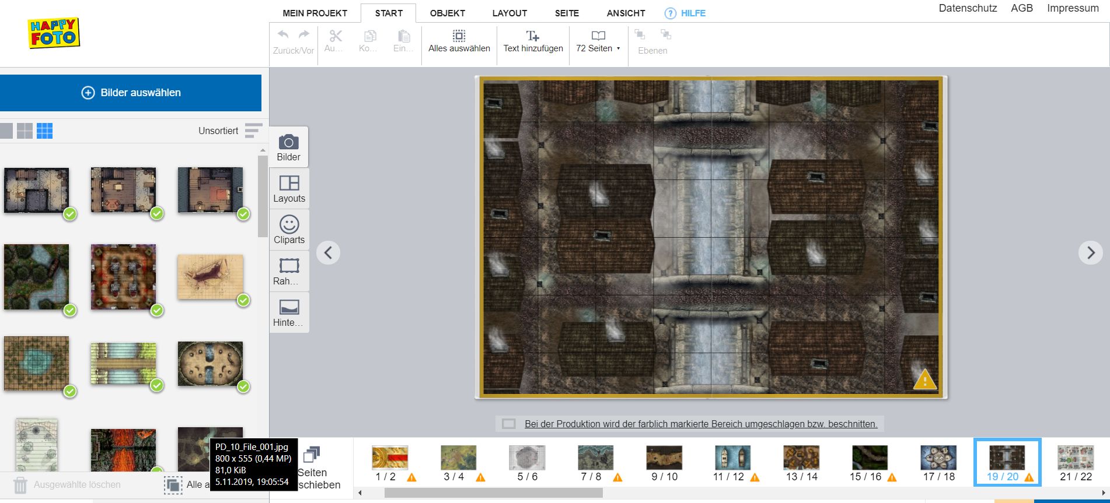Screen dimensions: 1110x503
Task: Click the warning triangle on canvas
Action: pos(924,379)
